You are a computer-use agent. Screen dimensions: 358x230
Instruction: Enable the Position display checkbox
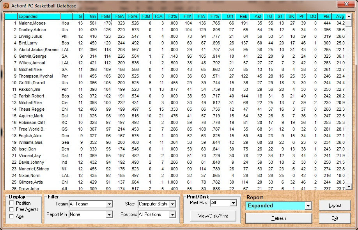pyautogui.click(x=12, y=203)
